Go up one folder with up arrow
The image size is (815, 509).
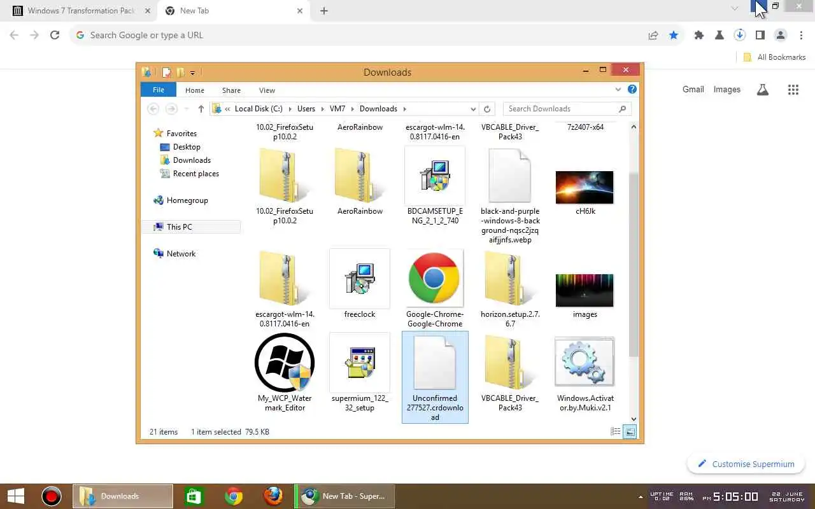(201, 109)
